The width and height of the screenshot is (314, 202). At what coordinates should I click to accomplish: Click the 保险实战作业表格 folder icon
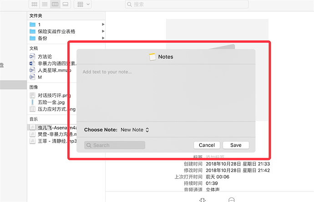(x=32, y=31)
